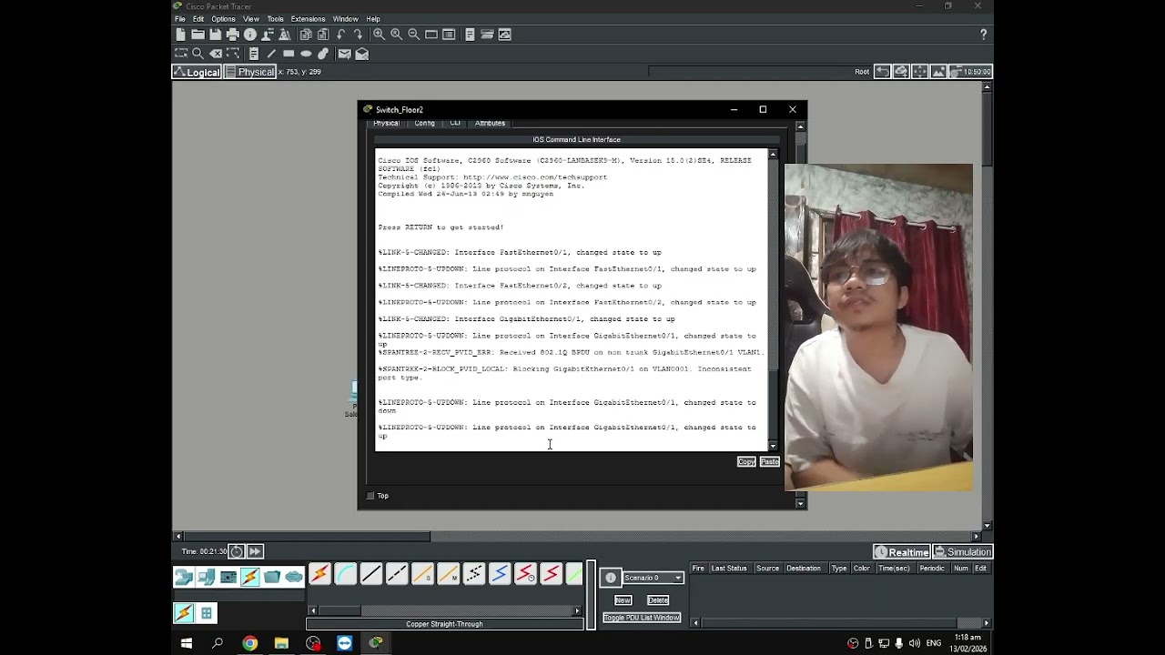1165x655 pixels.
Task: Click the Set Tiled Background image icon
Action: tap(938, 72)
